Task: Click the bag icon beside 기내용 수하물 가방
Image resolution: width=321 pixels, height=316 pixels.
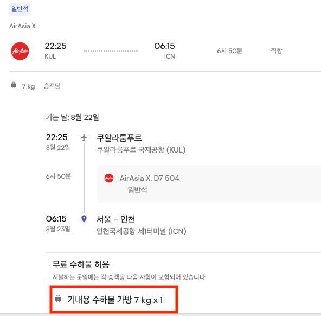Action: tap(58, 299)
